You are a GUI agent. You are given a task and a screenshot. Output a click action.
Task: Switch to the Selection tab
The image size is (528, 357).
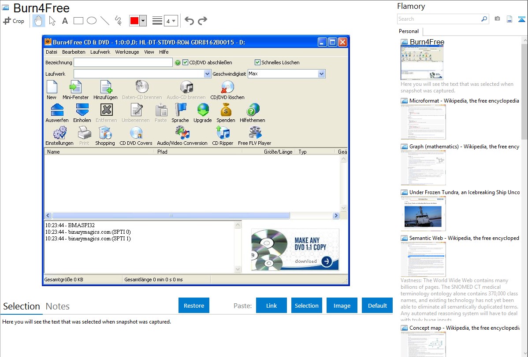(x=22, y=306)
